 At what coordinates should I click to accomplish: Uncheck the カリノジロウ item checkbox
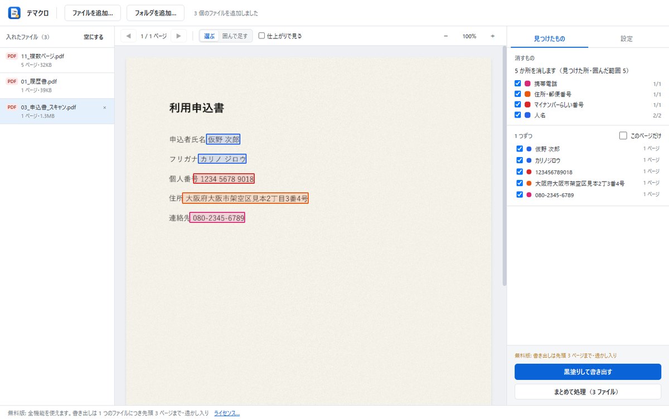click(x=520, y=160)
